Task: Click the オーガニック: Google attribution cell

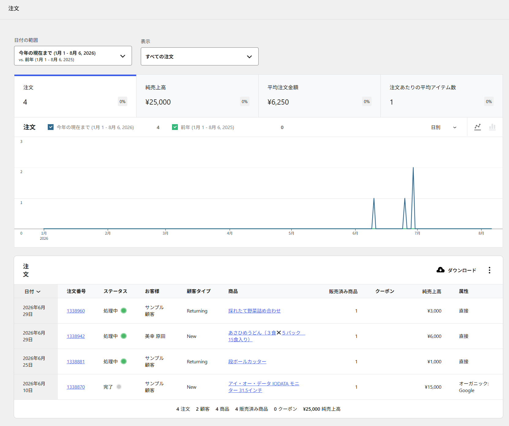Action: [x=474, y=387]
